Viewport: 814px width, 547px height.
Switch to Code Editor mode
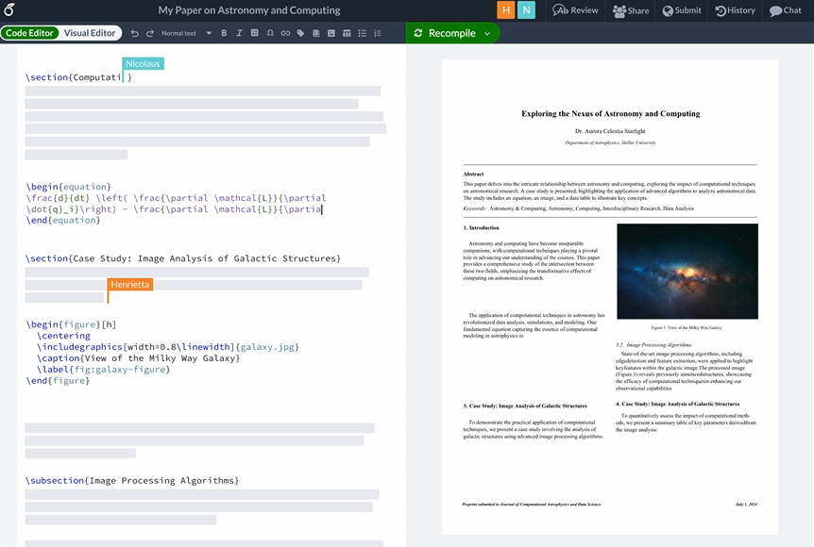pos(30,33)
